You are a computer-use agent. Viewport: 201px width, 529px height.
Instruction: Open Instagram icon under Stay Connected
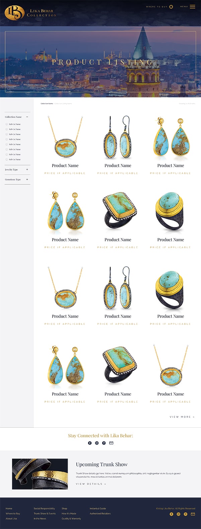[x=97, y=443]
